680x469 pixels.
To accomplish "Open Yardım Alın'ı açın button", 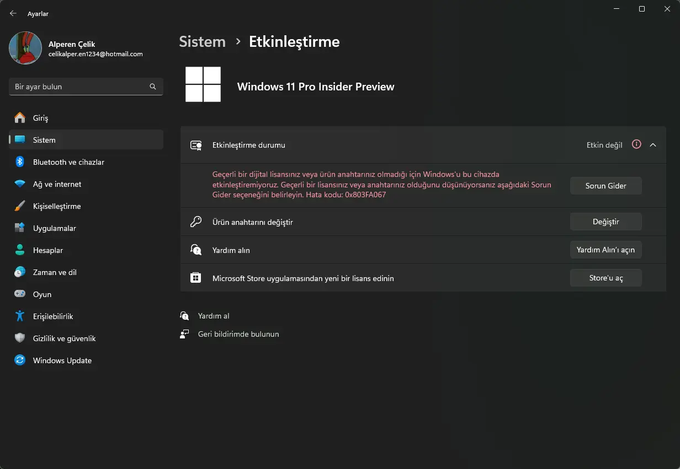I will [x=606, y=250].
